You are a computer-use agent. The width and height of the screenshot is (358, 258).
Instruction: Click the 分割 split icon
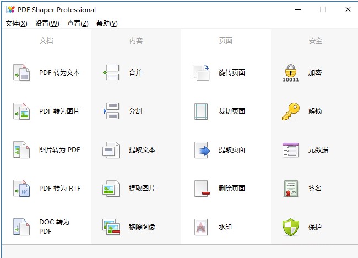coord(111,111)
